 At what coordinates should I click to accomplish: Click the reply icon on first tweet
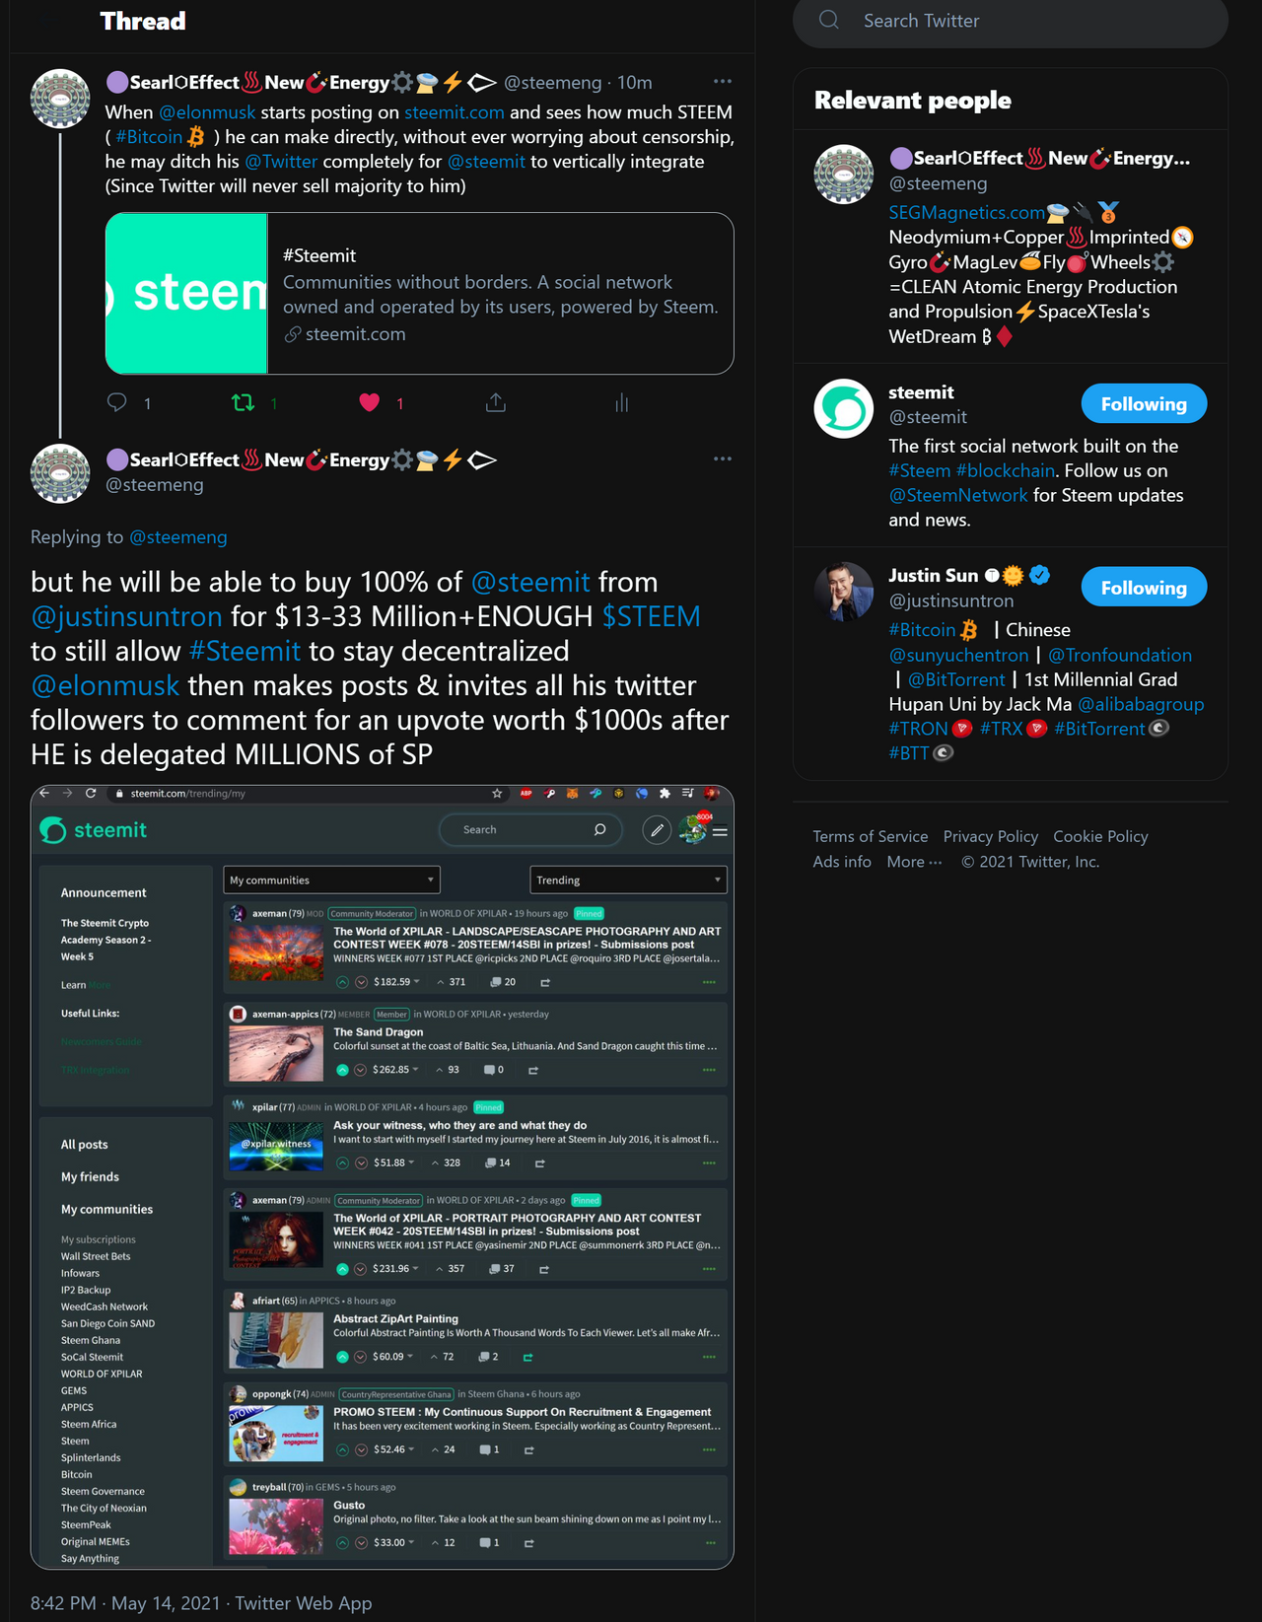(x=117, y=402)
